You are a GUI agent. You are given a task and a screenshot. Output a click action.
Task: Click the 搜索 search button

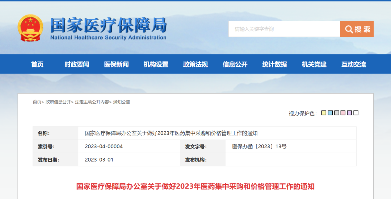click(x=357, y=29)
